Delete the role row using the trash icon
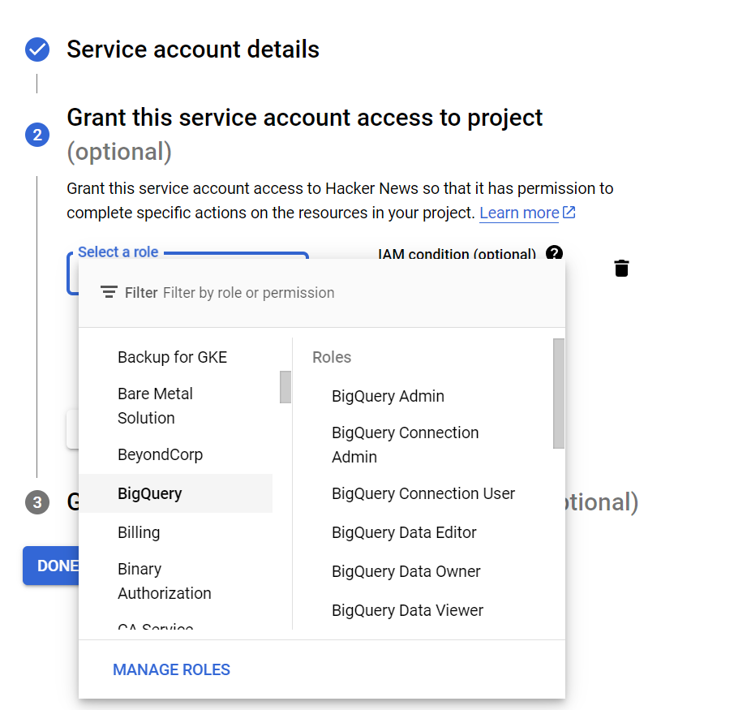This screenshot has width=734, height=710. point(621,268)
